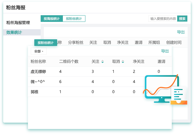Click the 粉丝名称 column header
This screenshot has height=135, width=194.
click(38, 61)
